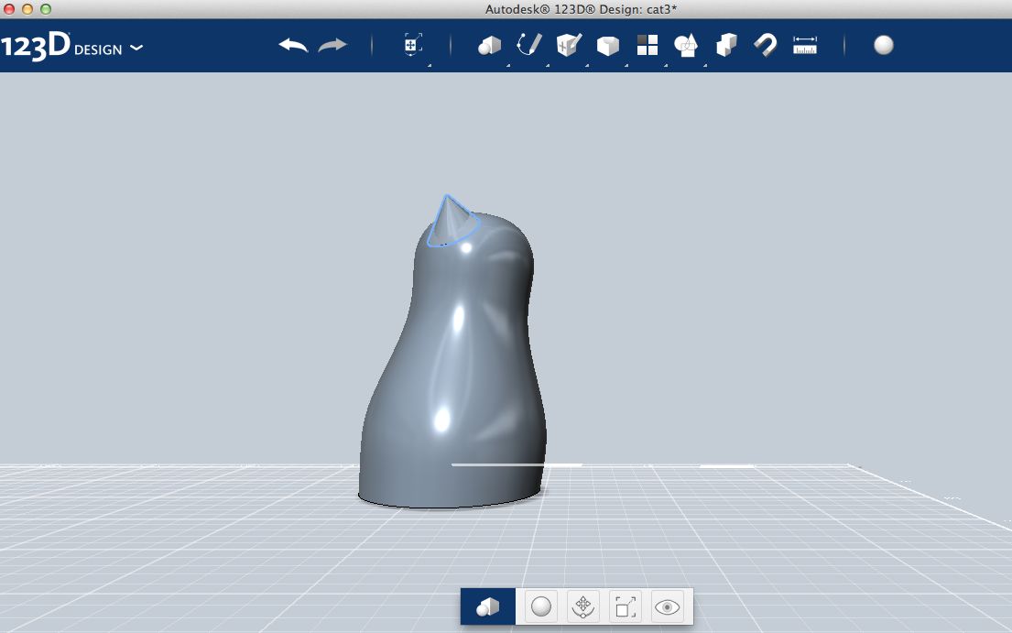Expand the Primitives flyout arrow
The height and width of the screenshot is (633, 1012).
[508, 65]
